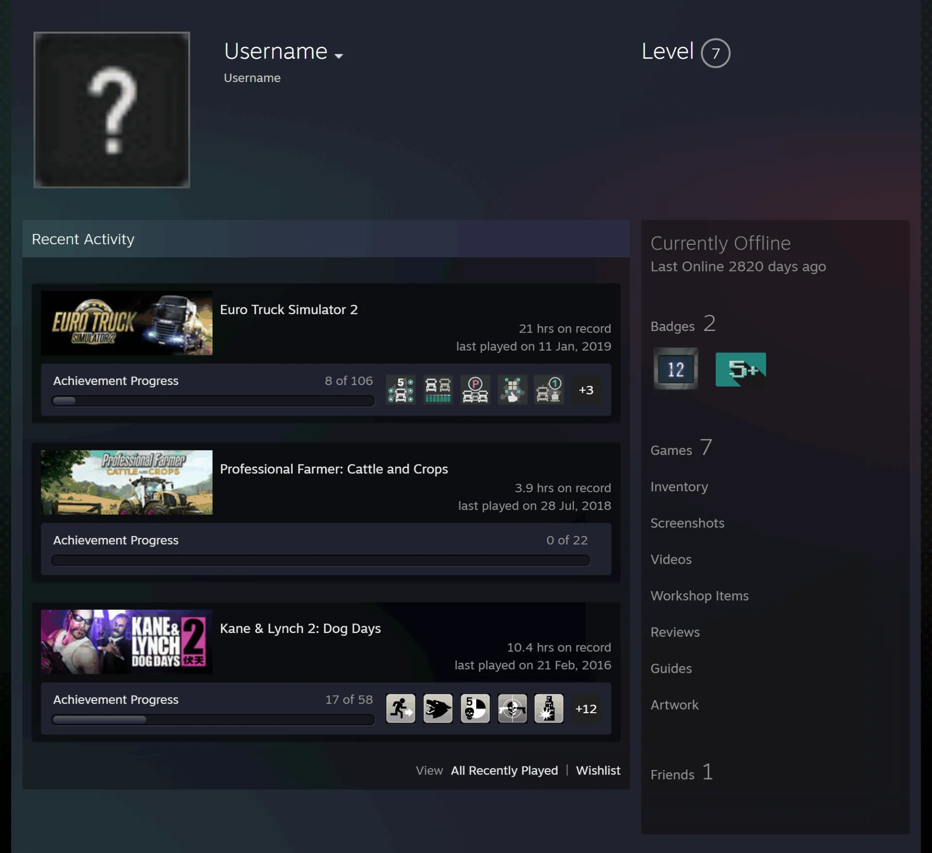Click Euro Truck achievement icon with green bar
The height and width of the screenshot is (853, 932).
[438, 390]
